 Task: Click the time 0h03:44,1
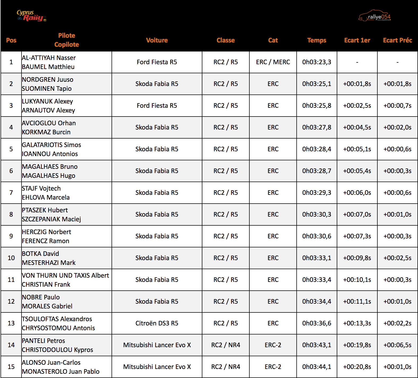[317, 367]
